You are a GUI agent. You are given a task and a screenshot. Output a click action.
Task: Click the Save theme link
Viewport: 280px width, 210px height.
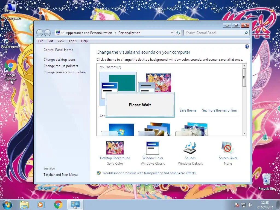(x=188, y=110)
